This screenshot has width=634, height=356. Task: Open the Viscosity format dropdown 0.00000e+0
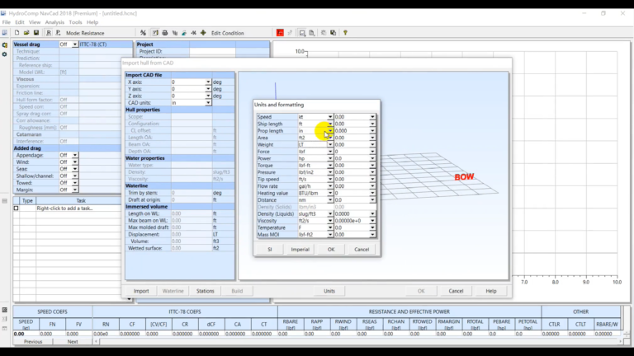372,221
